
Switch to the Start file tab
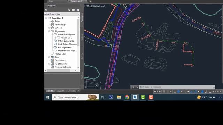(51, 1)
